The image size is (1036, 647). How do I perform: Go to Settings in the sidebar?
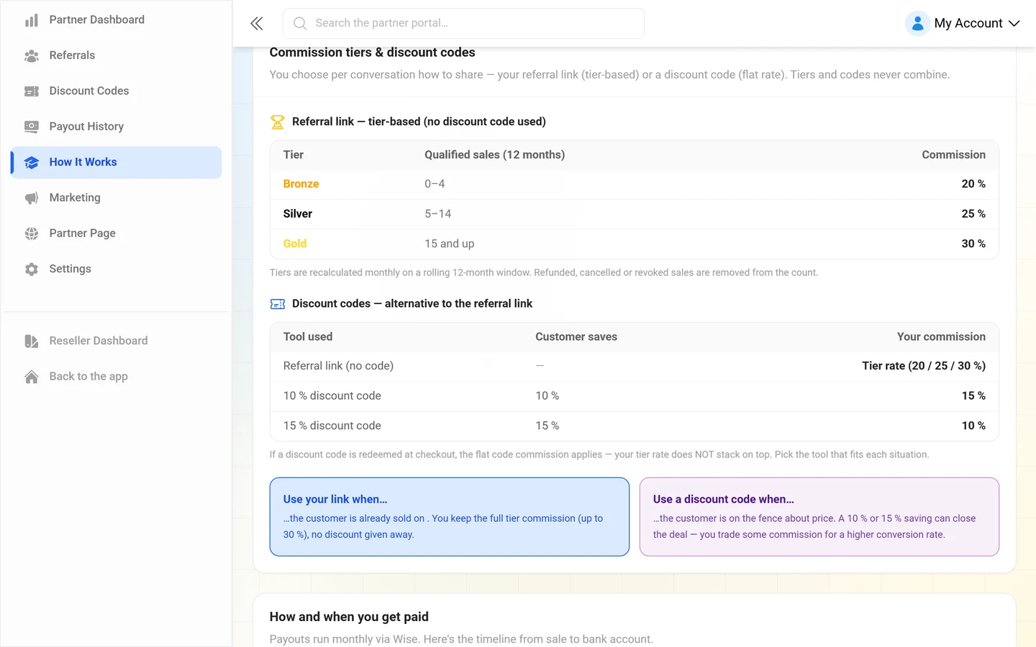pos(117,269)
